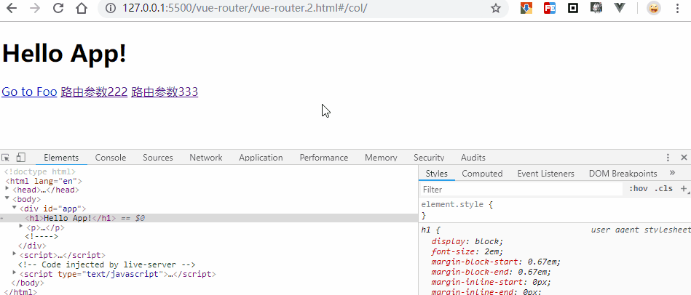Click the user agent stylesheet label

coord(640,230)
